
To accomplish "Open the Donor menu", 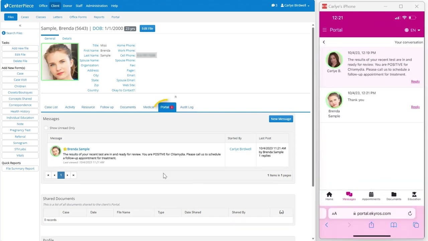I will pyautogui.click(x=67, y=6).
